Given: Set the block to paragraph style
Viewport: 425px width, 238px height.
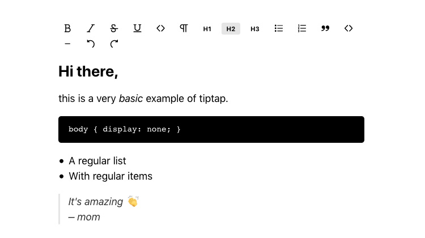Looking at the screenshot, I should click(184, 28).
